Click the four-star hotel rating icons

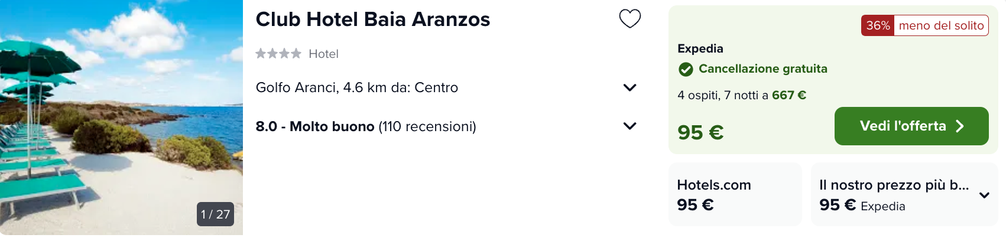click(x=278, y=54)
